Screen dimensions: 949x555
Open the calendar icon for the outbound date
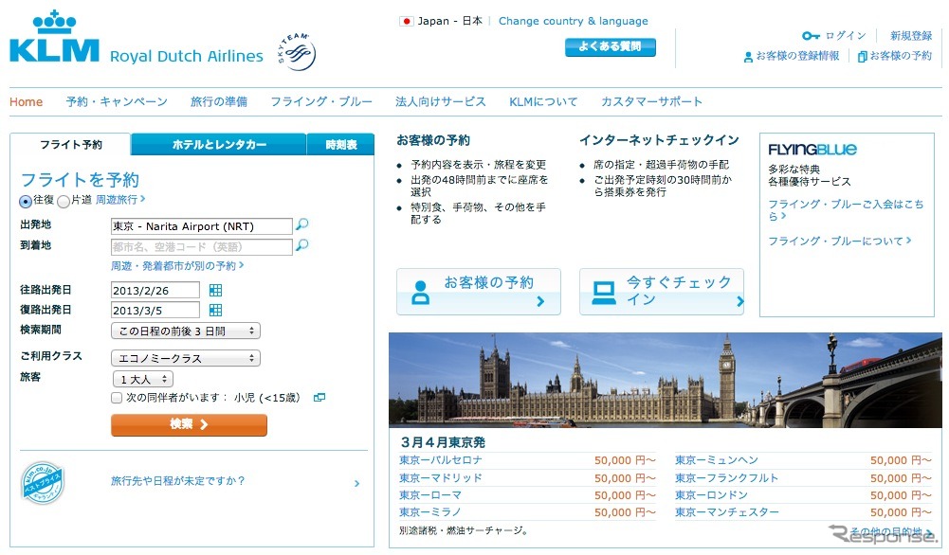(216, 289)
